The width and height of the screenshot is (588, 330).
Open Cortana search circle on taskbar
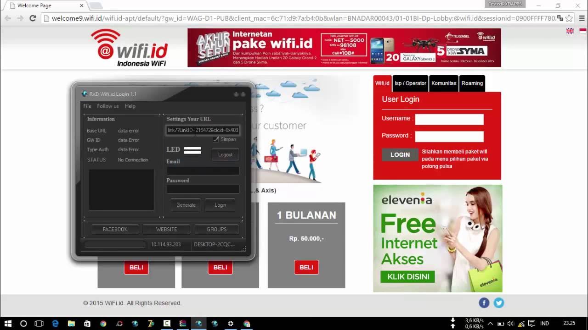24,324
